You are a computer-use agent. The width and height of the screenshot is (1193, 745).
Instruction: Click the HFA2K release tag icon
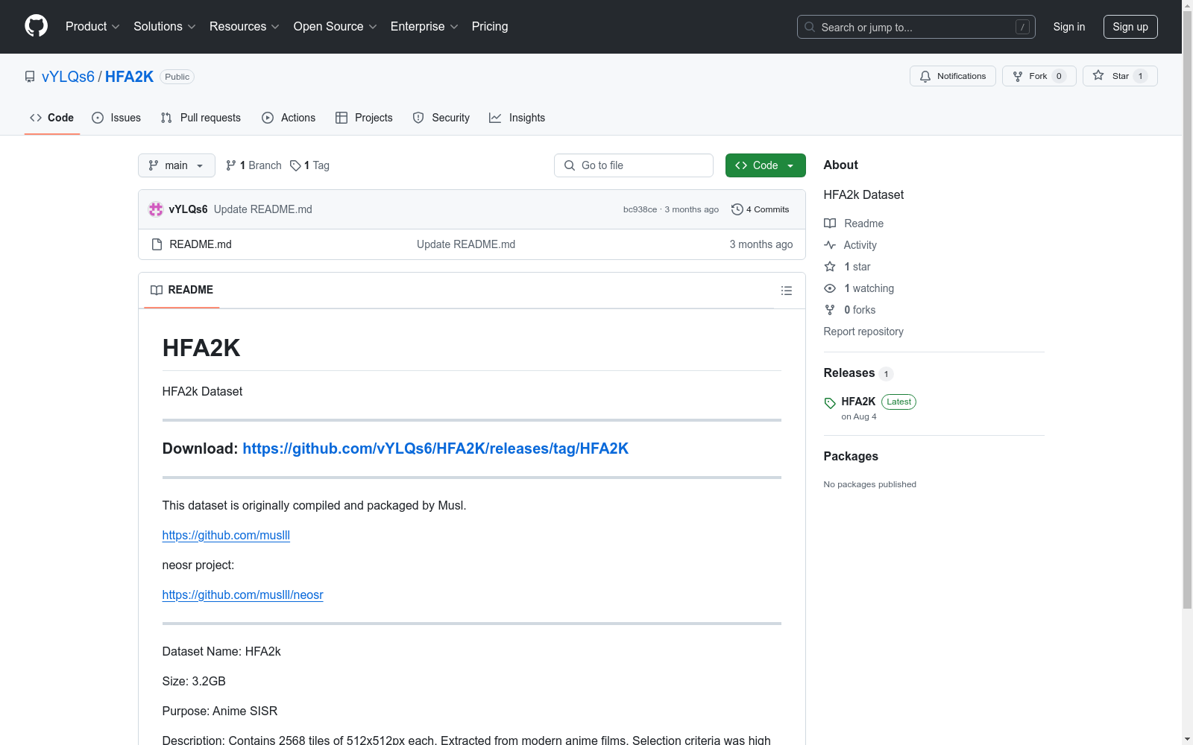click(x=830, y=403)
